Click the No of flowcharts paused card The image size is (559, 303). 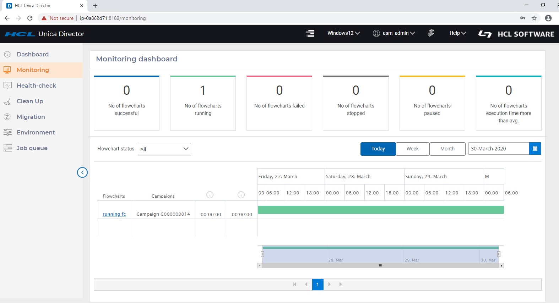[x=432, y=103]
